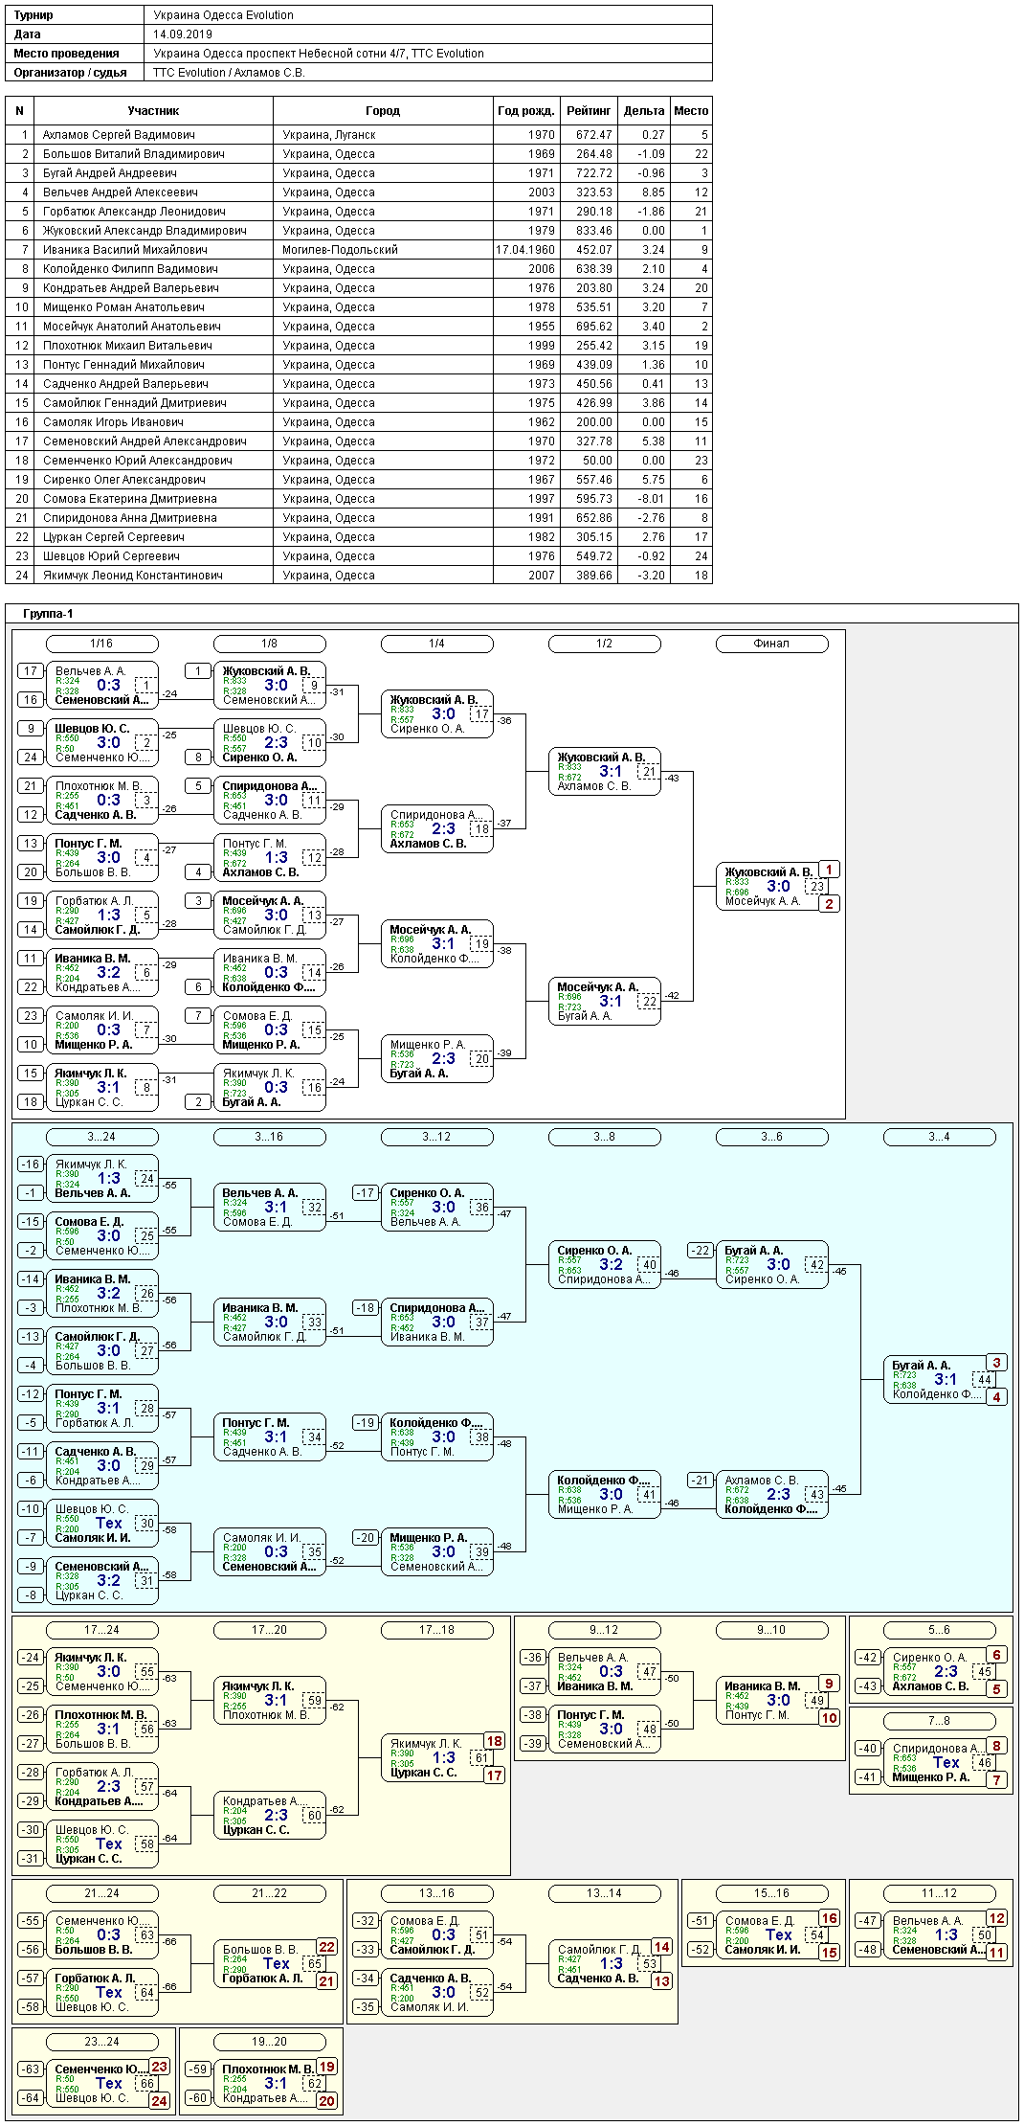This screenshot has height=2126, width=1024.
Task: Click the Место column header
Action: tap(691, 111)
